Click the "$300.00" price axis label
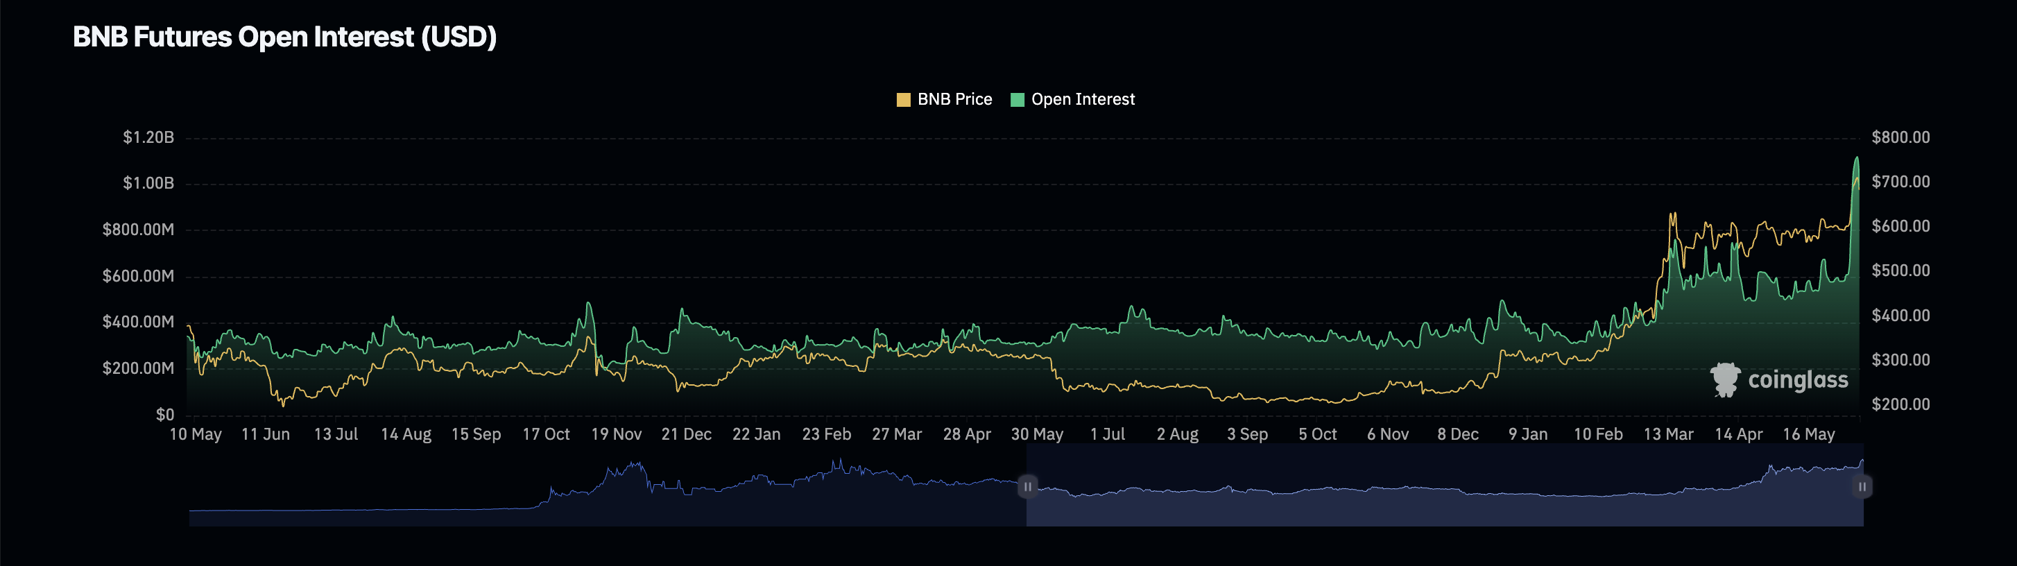 click(1900, 360)
